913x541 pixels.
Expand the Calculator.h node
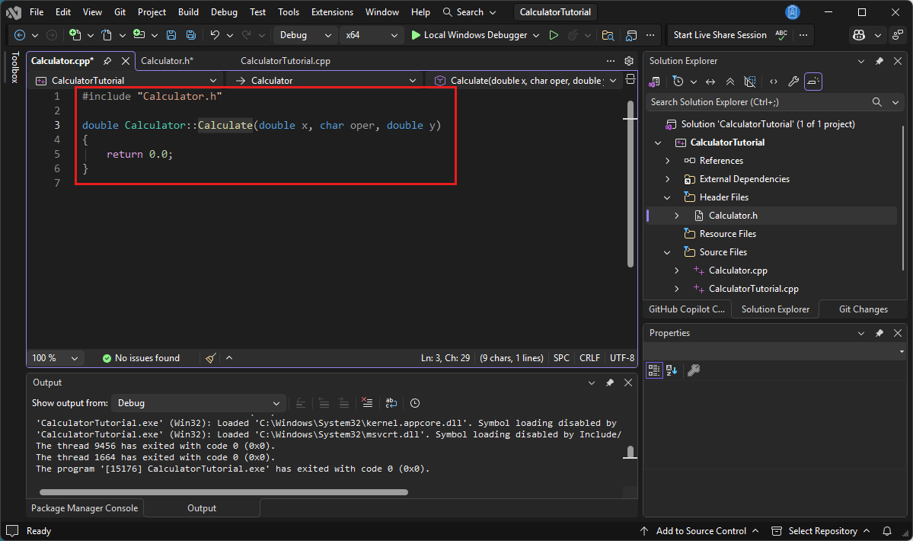[677, 216]
